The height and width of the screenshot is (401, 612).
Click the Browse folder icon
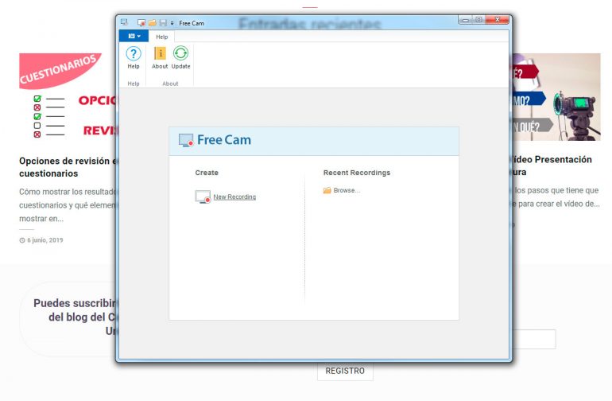pyautogui.click(x=327, y=190)
